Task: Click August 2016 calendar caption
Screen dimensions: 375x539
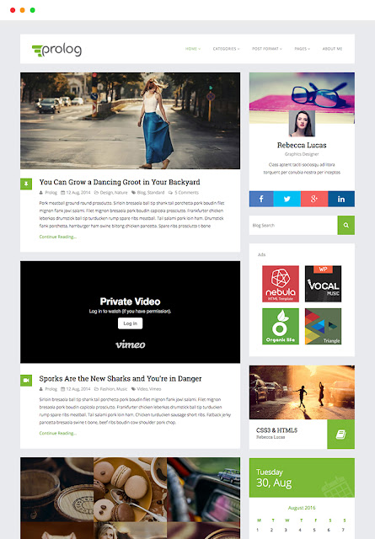Action: click(302, 508)
